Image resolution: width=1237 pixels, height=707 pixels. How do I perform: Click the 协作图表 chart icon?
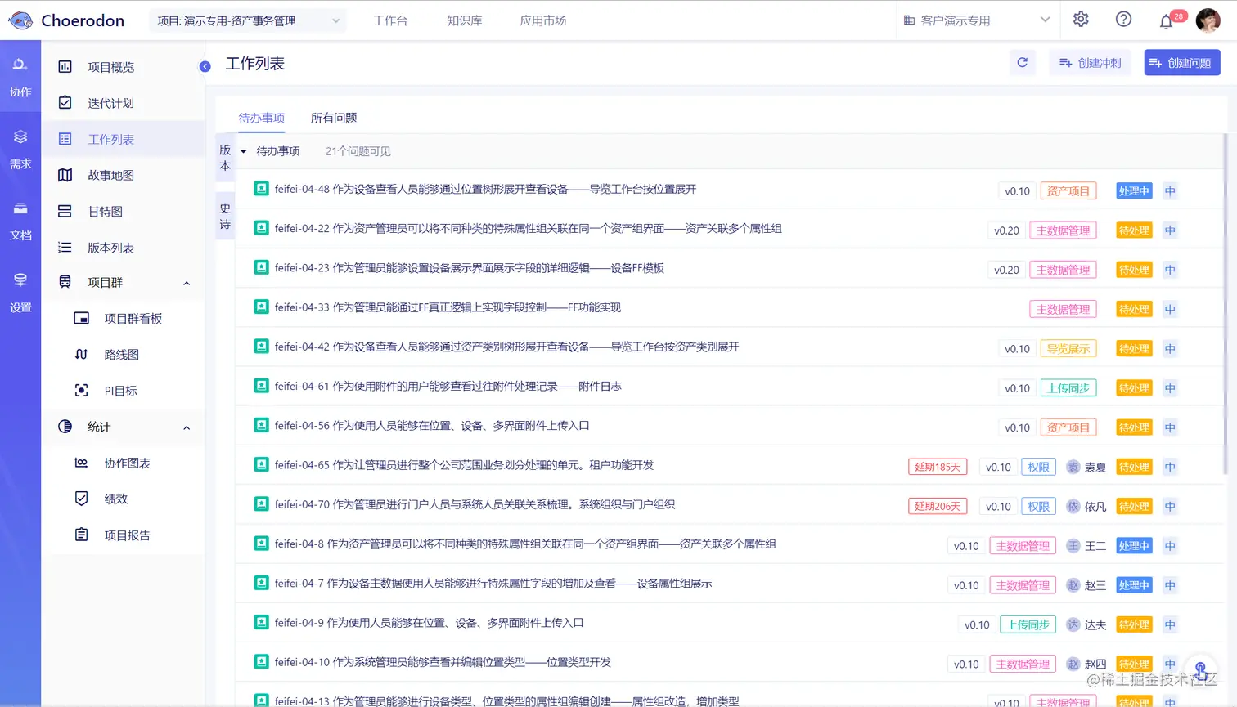82,463
